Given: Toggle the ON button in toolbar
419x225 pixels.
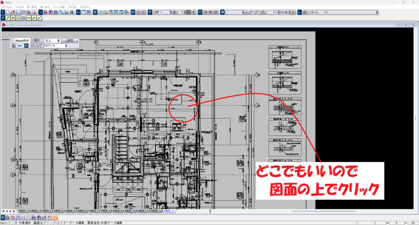Looking at the screenshot, I should coord(205,12).
